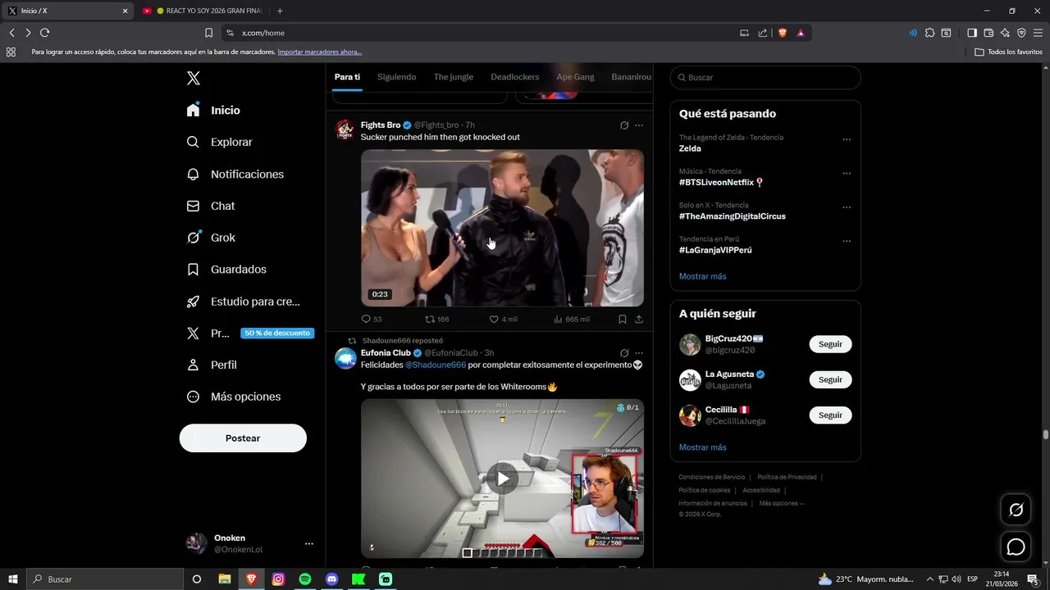This screenshot has height=590, width=1050.
Task: Open Inicio home in sidebar
Action: (213, 110)
